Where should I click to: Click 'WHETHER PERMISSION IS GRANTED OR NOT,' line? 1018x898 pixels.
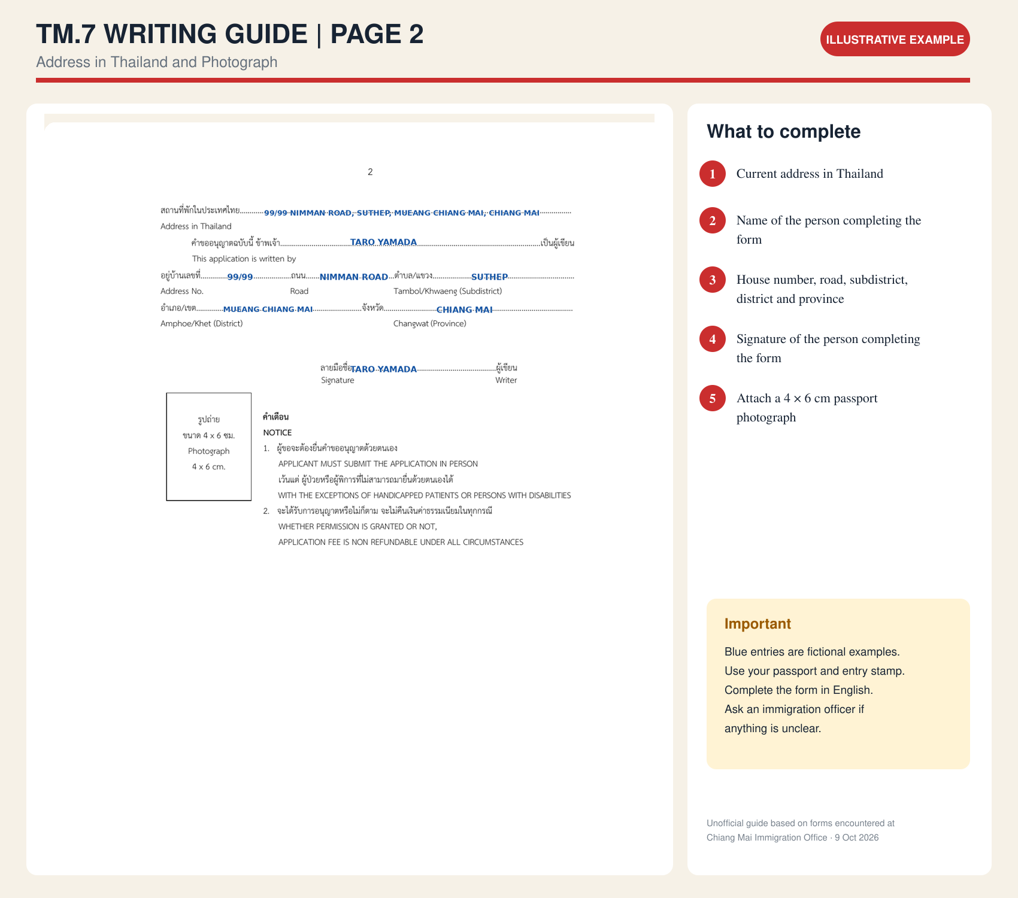[x=357, y=527]
